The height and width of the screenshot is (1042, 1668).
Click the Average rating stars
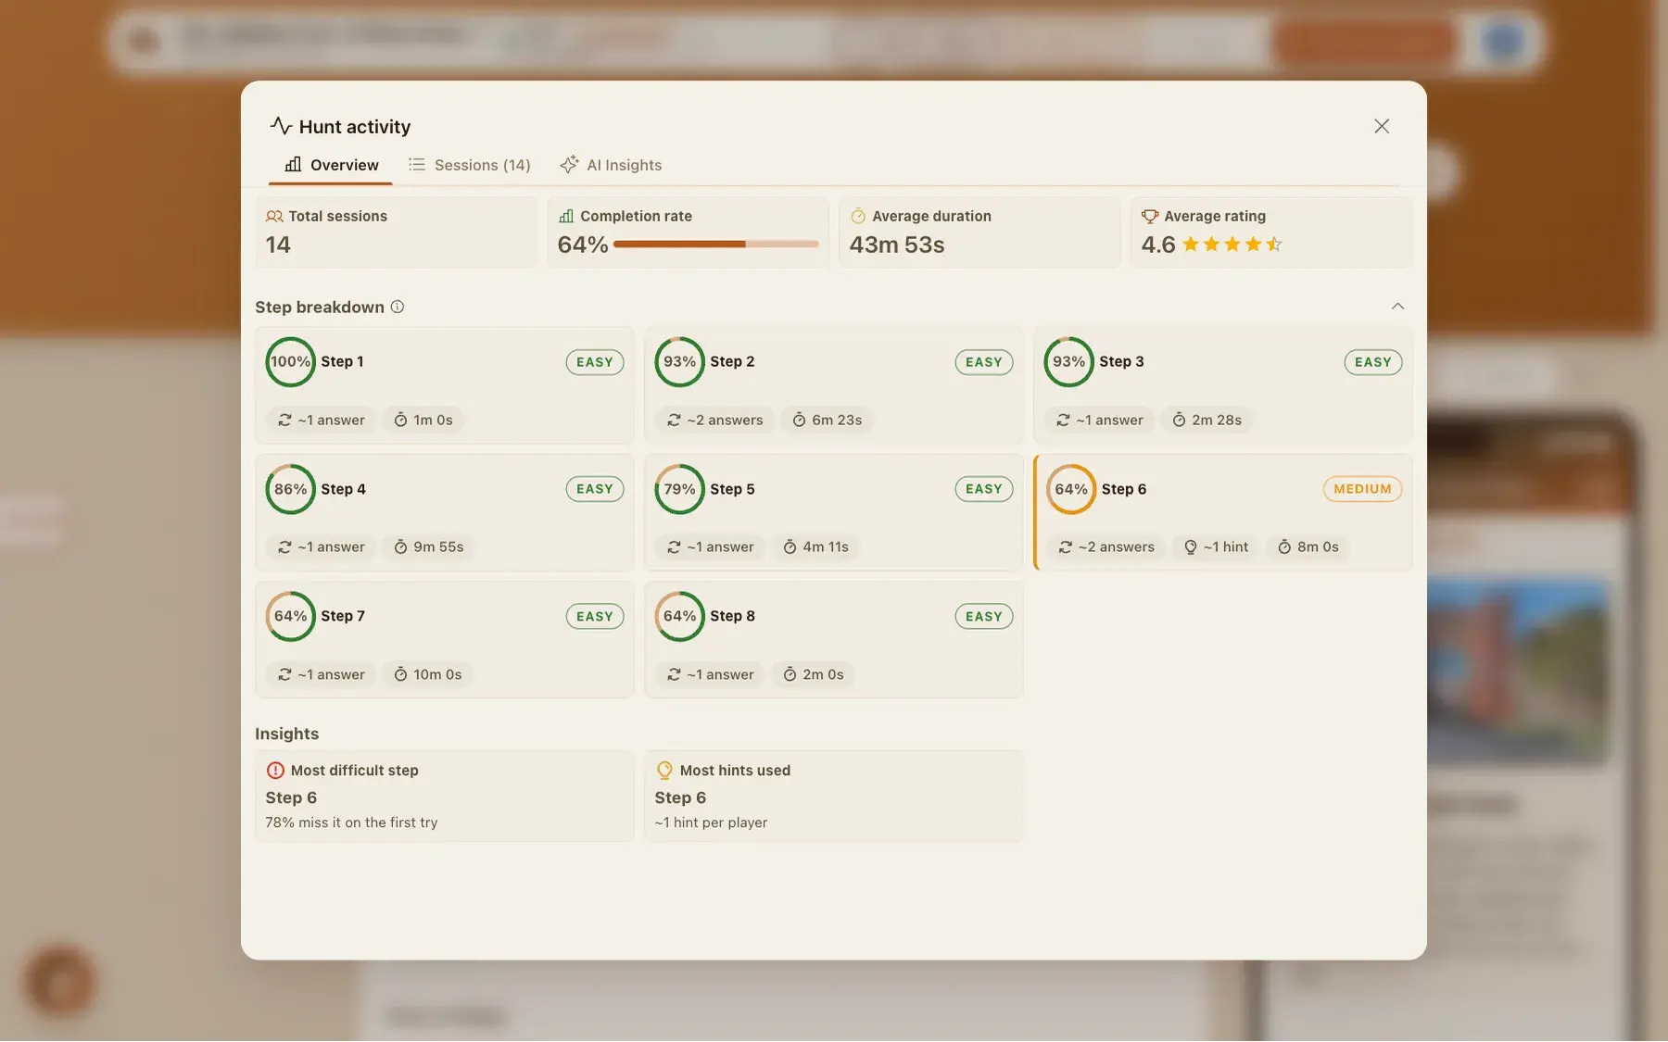tap(1232, 245)
